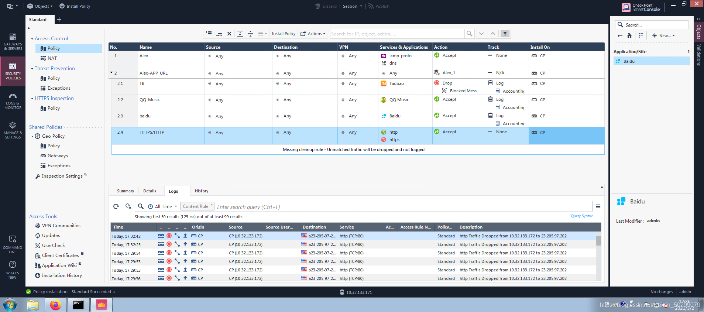Open the Objects menu
Screen dimensions: 704x312
tap(40, 6)
